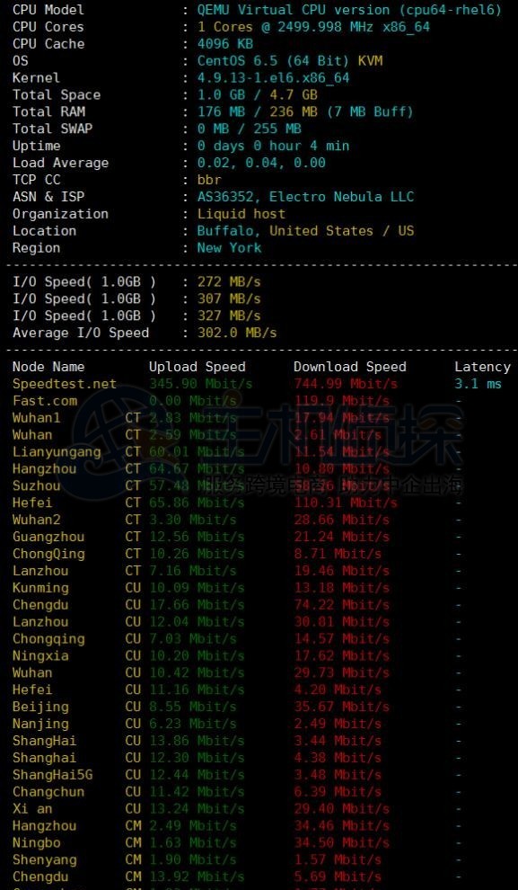Click the Kunming CU node name
The height and width of the screenshot is (890, 518).
point(40,588)
